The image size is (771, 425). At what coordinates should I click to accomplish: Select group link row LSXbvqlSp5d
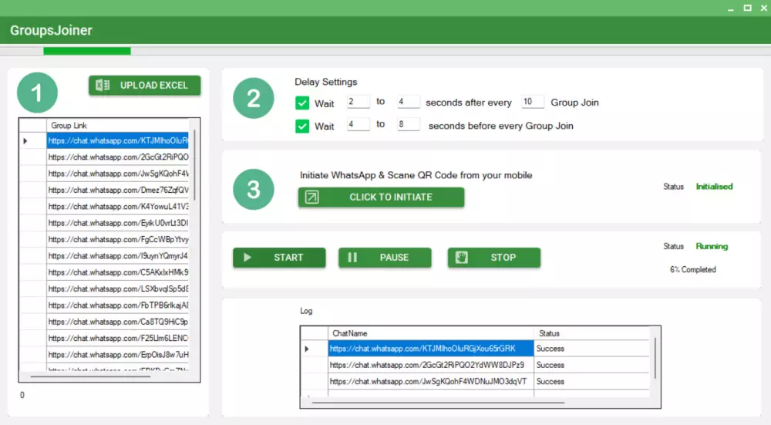point(117,288)
